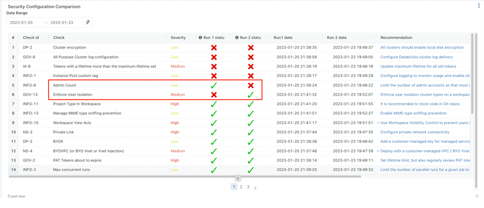This screenshot has height=208, width=484.
Task: Jump to page 3 of results
Action: (x=248, y=187)
